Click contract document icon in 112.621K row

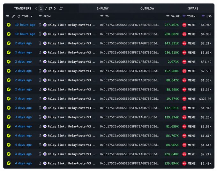[x=40, y=108]
